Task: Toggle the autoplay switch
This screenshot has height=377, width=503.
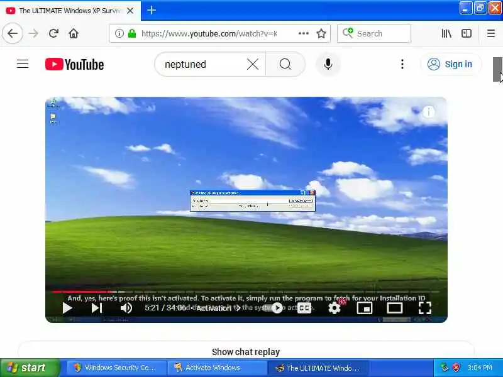Action: click(x=272, y=308)
